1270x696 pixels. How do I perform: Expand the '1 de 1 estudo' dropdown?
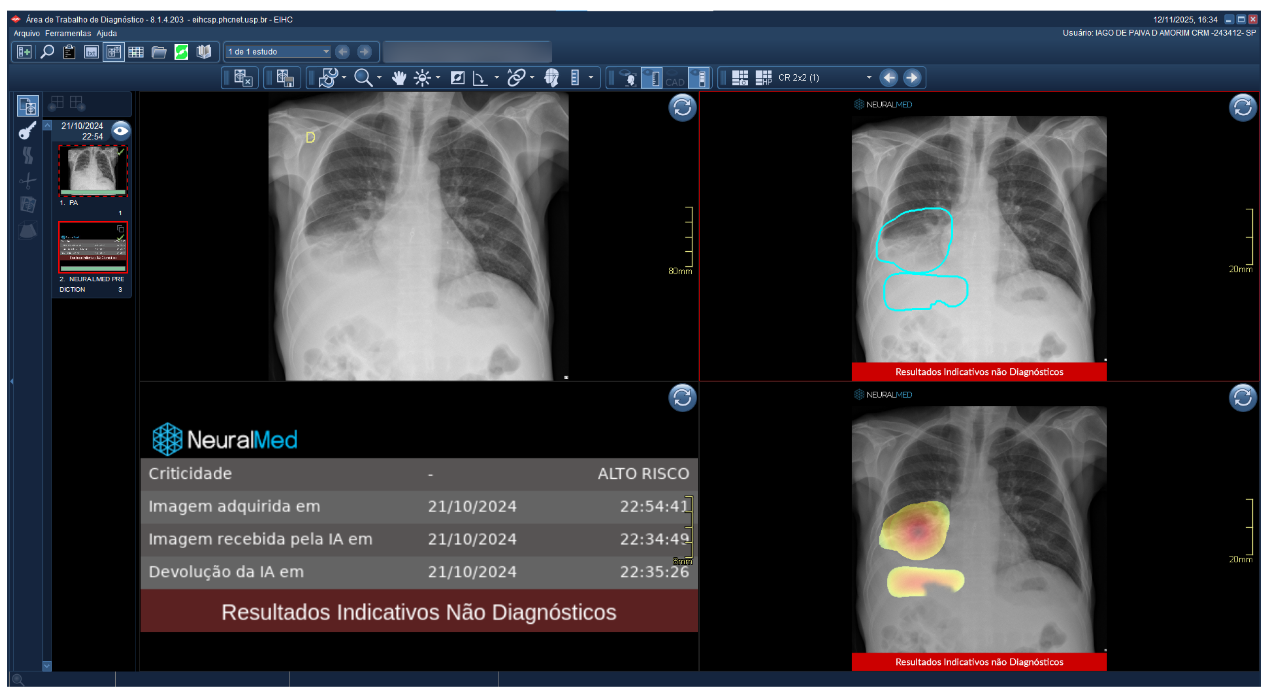click(x=326, y=52)
